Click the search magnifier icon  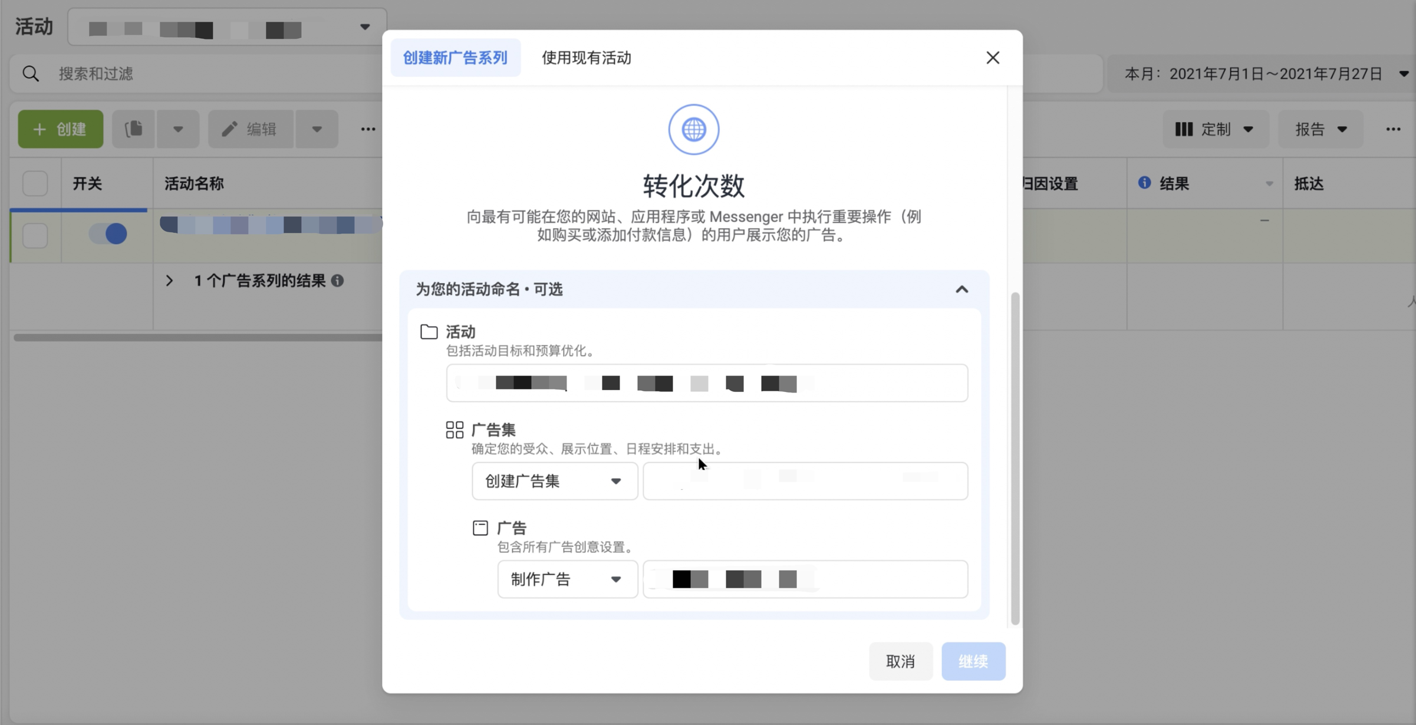31,73
